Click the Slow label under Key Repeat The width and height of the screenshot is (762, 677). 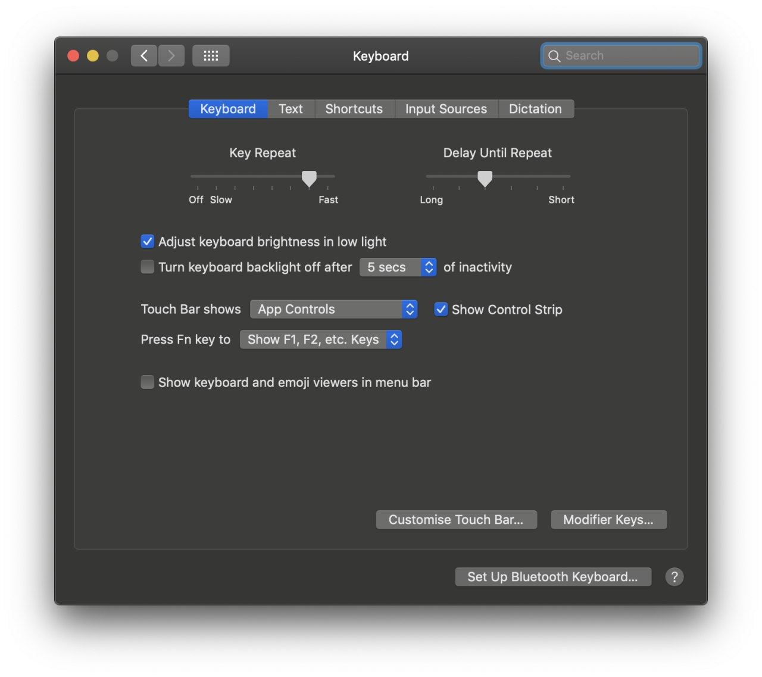pos(221,200)
